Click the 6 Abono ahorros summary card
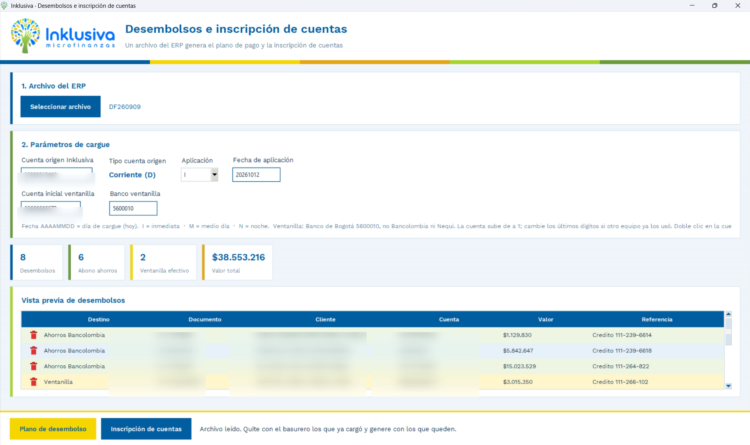Screen dimensions: 750x445 click(x=97, y=262)
